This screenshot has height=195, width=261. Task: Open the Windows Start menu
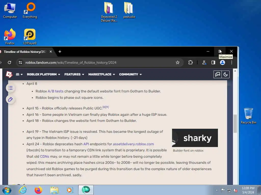(7, 190)
